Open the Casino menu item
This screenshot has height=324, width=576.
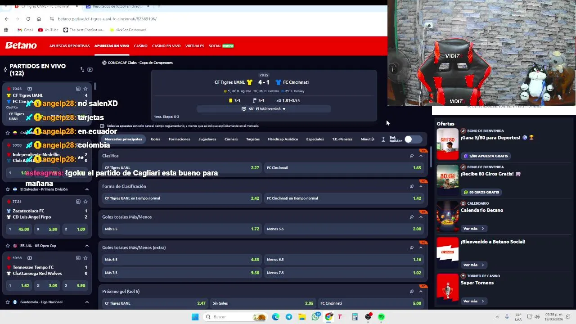pos(140,46)
